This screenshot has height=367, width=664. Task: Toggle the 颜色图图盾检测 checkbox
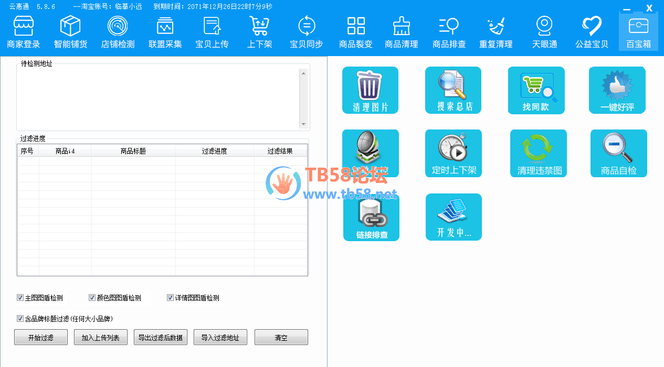click(92, 298)
